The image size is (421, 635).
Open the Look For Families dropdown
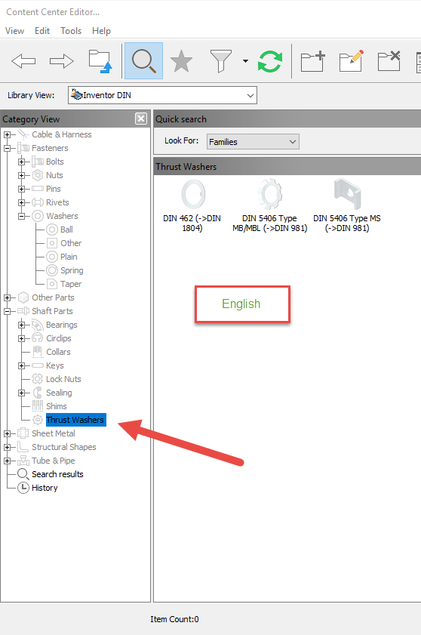coord(253,142)
